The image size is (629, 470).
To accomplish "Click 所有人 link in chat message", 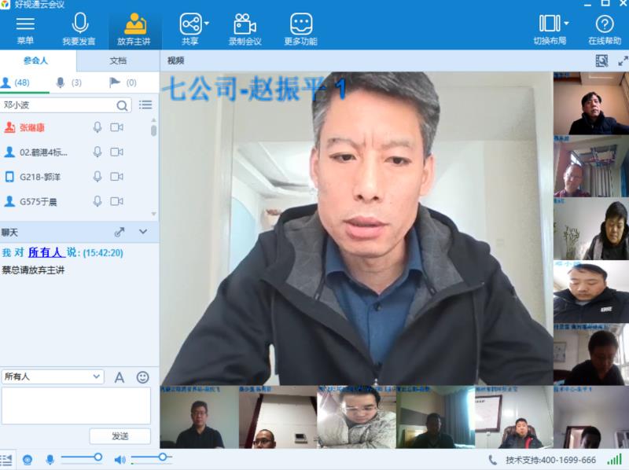I will tap(44, 253).
